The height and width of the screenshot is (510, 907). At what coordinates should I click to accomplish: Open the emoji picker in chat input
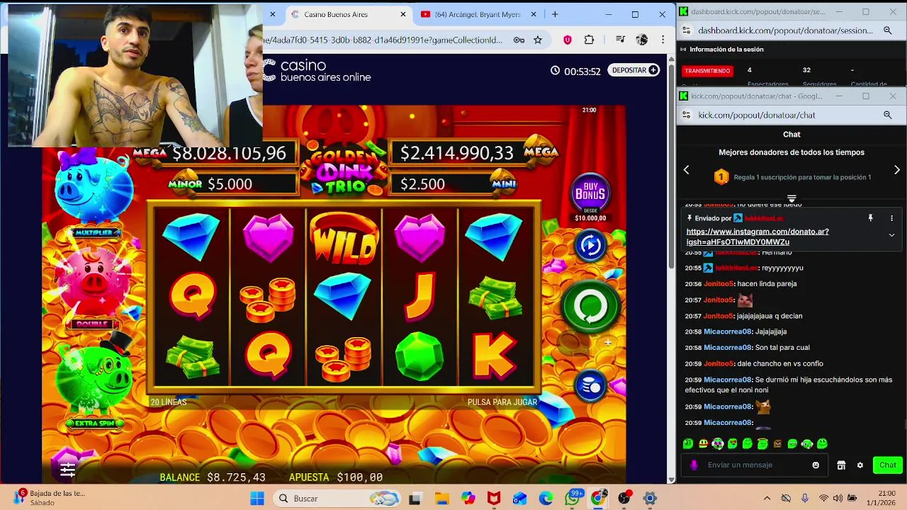816,465
